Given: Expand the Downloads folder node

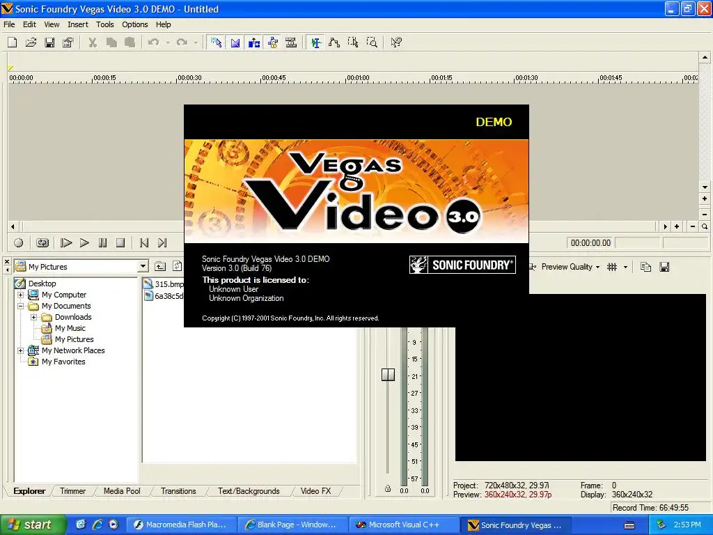Looking at the screenshot, I should click(x=33, y=317).
